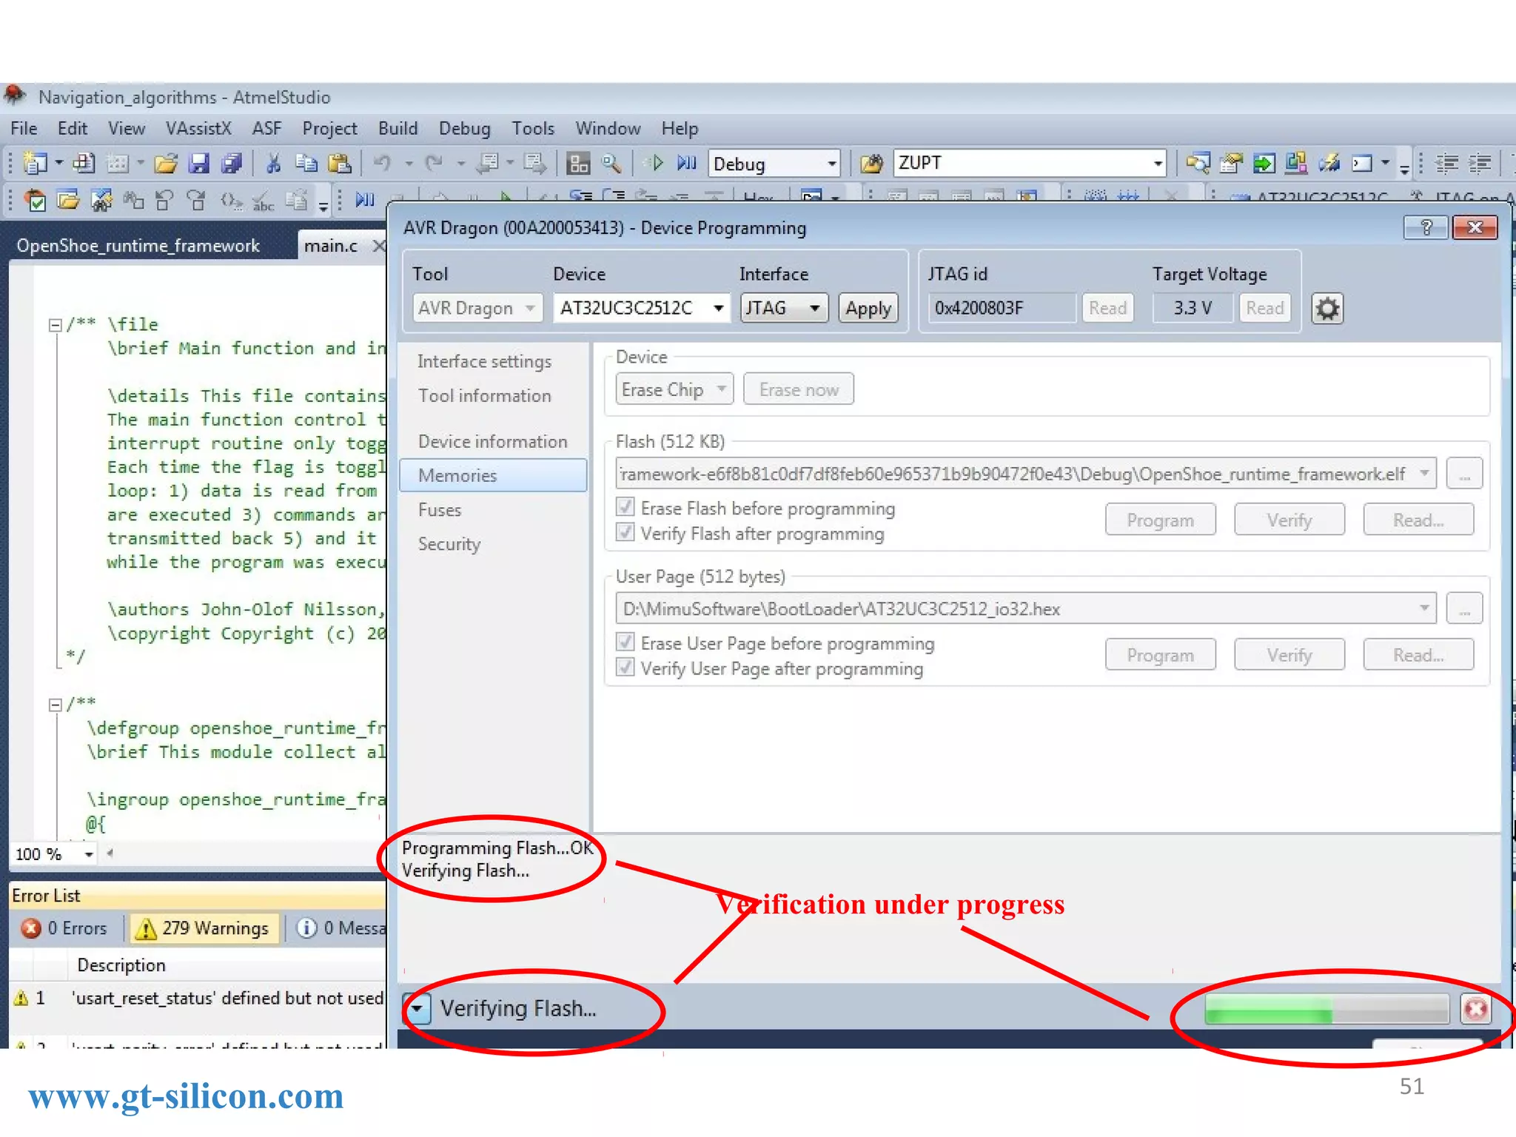Toggle Erase Flash before programming checkbox
The width and height of the screenshot is (1516, 1137).
coord(625,507)
